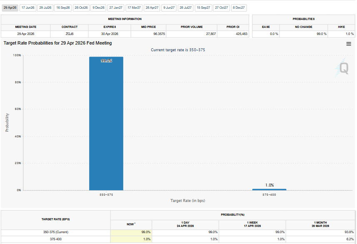Screen dimensions: 357x244
Task: Go to the 16 Sep26 meeting tab
Action: pos(63,7)
